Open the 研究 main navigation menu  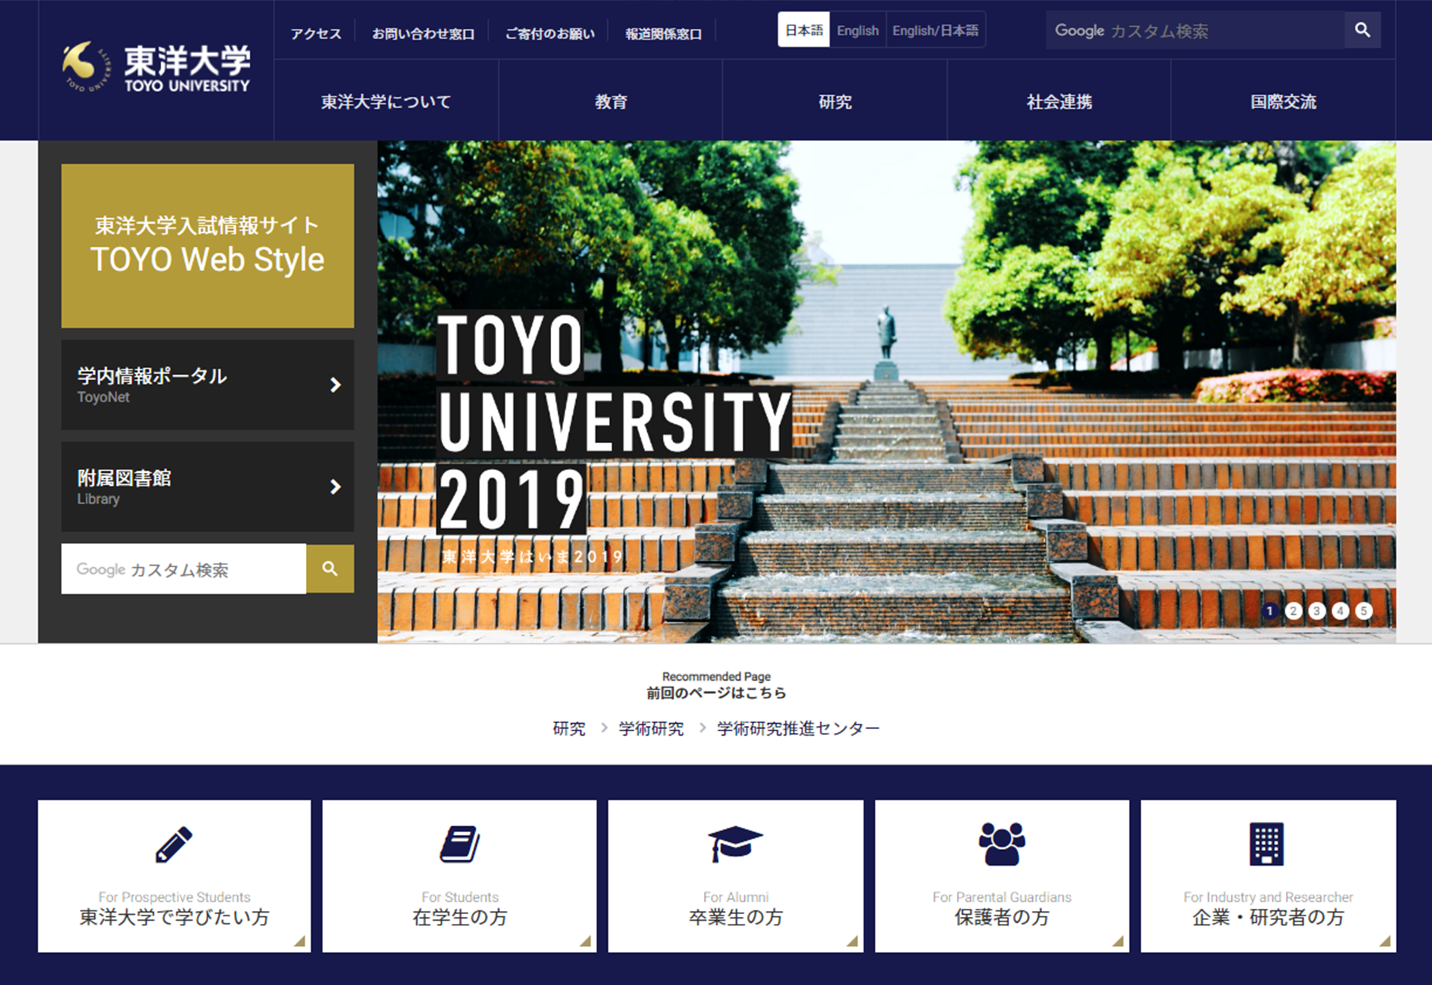tap(835, 101)
